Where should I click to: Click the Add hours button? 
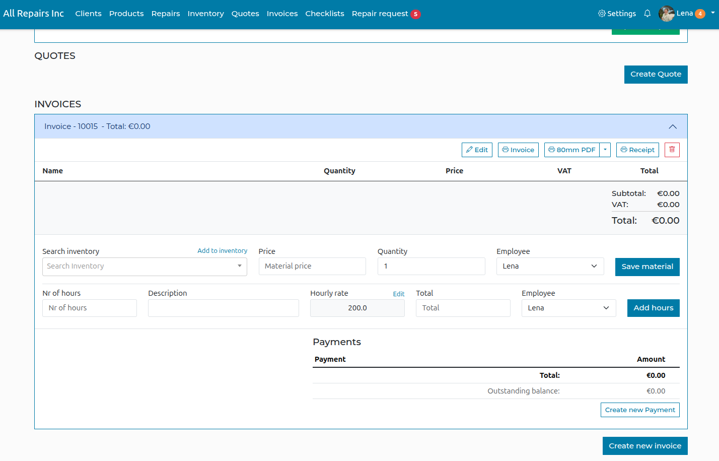pyautogui.click(x=654, y=308)
